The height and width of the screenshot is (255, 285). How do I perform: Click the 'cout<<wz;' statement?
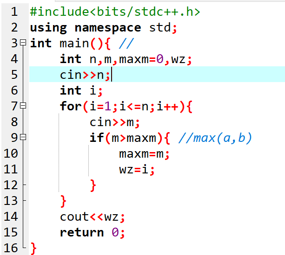[92, 217]
